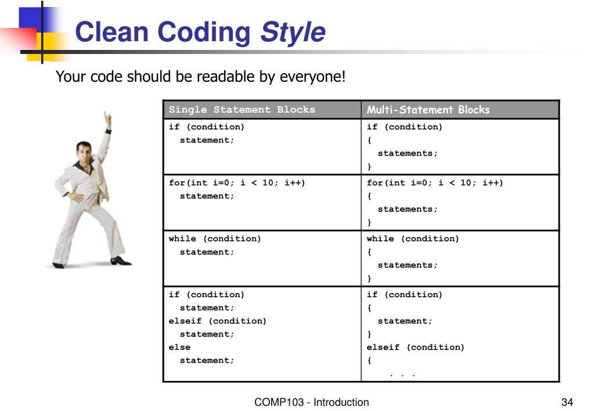The height and width of the screenshot is (411, 594).
Task: Click the single-statement 'for(int i=0; i < 10; i++)' line
Action: coord(237,183)
